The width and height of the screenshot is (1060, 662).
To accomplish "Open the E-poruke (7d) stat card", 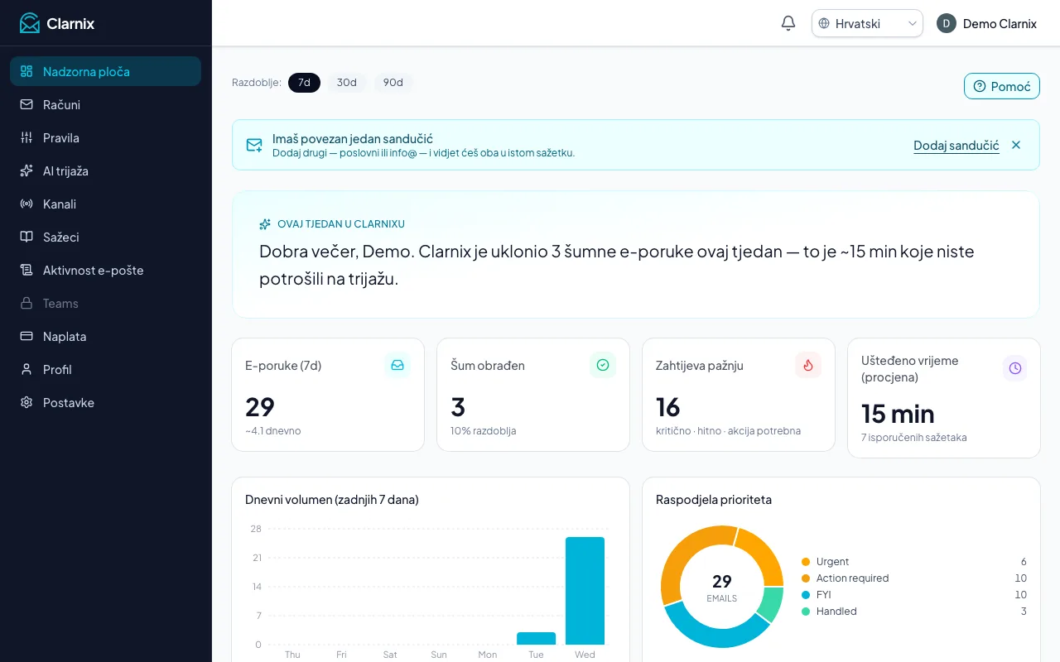I will pos(328,395).
